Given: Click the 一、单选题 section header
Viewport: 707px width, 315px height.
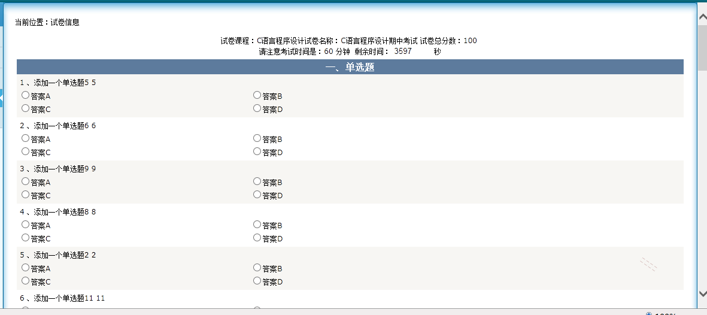Looking at the screenshot, I should click(350, 67).
